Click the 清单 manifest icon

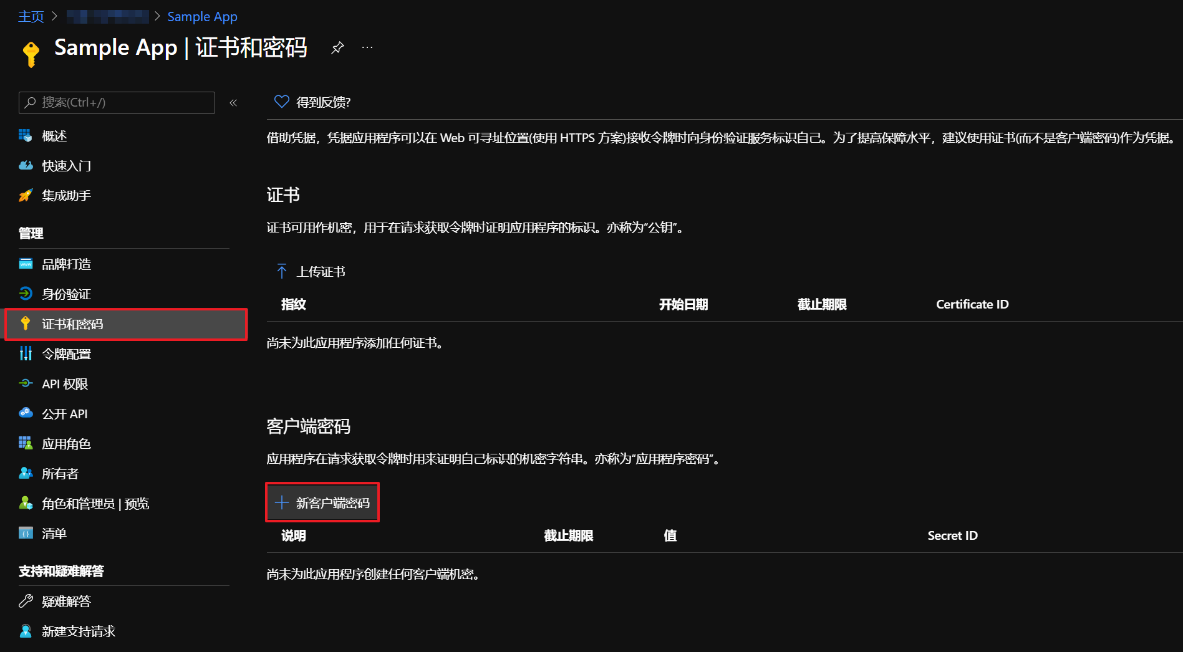(26, 534)
